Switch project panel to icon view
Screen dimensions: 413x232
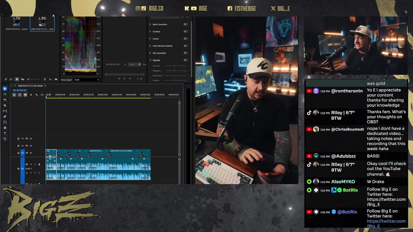click(17, 79)
